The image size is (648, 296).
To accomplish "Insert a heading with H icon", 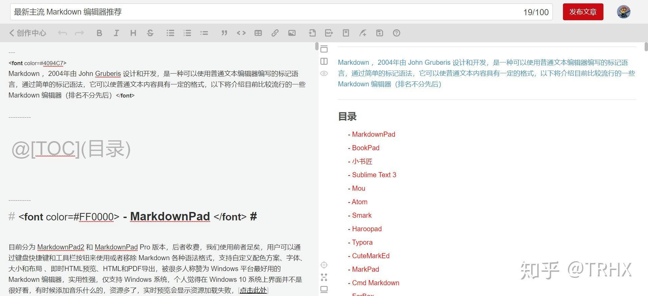I will tap(133, 33).
